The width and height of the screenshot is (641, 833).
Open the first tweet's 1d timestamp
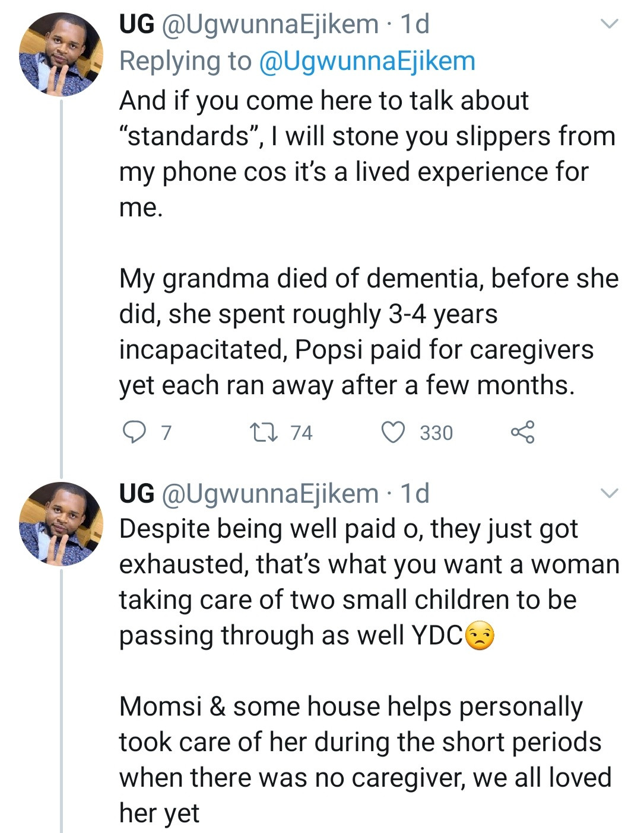tap(415, 24)
